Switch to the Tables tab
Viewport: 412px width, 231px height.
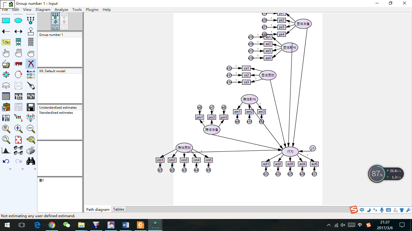119,209
